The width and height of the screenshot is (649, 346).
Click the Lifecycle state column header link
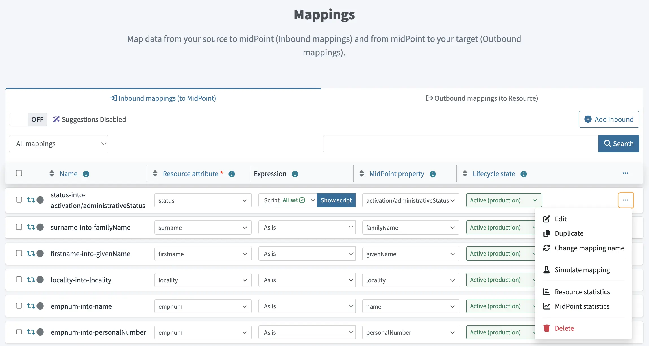coord(494,174)
